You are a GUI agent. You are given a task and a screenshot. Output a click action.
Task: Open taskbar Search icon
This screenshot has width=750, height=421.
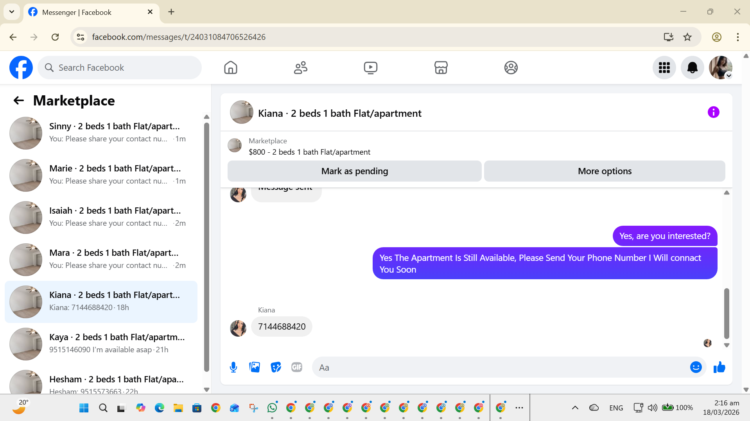[103, 408]
